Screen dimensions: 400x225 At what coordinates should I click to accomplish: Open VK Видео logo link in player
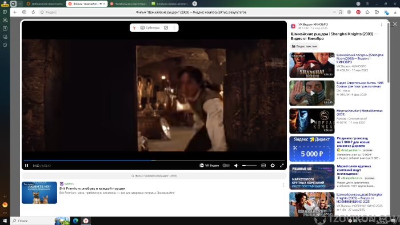209,166
